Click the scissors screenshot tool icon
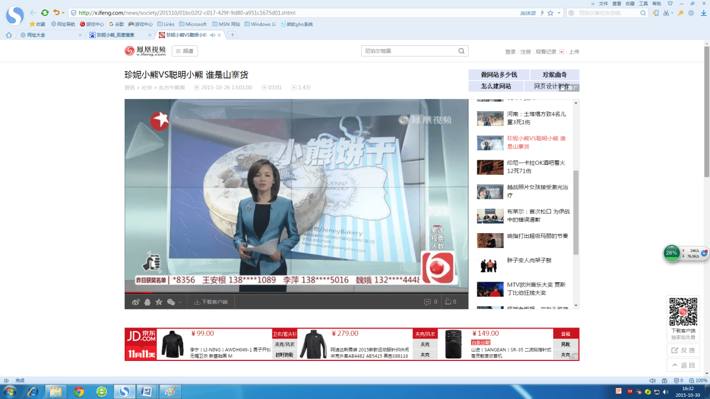Screen dimensions: 710x399 [666, 13]
